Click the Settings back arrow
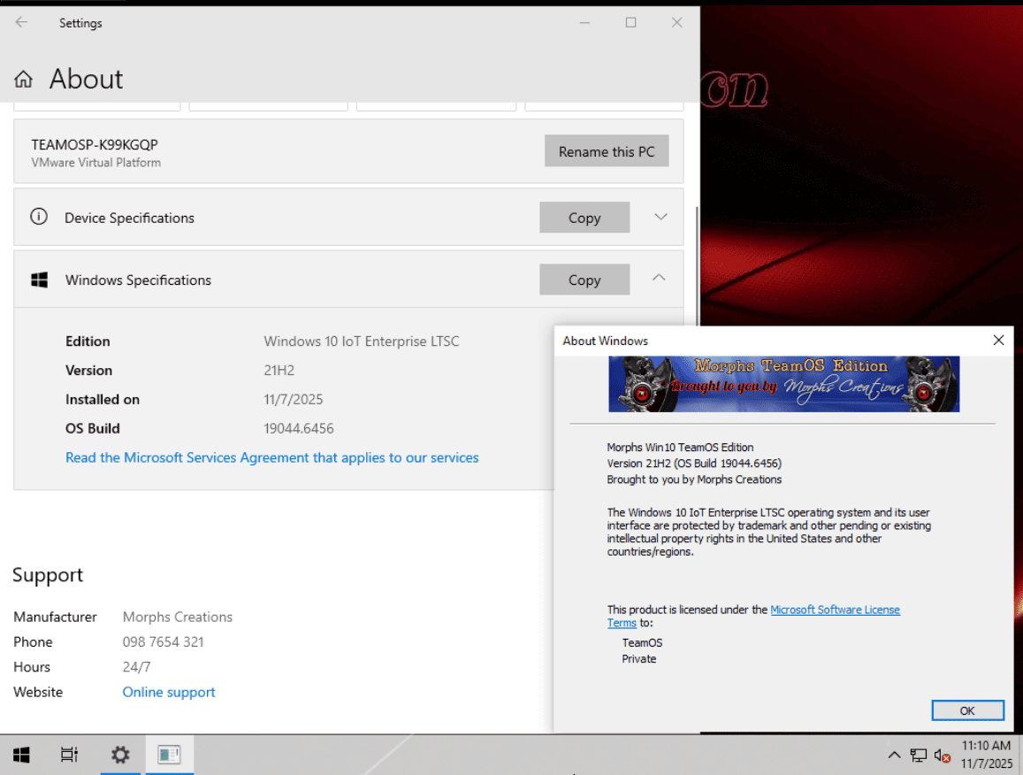This screenshot has width=1023, height=775. click(x=21, y=23)
